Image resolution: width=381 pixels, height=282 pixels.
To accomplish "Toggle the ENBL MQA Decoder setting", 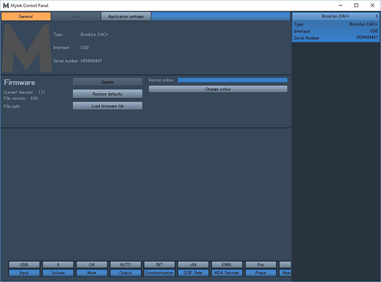I will point(227,264).
